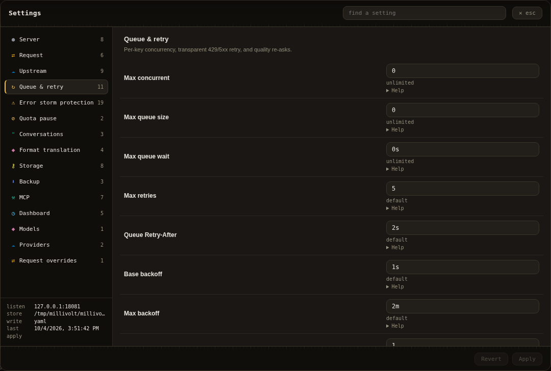
Task: Click the listen address 127.0.0.1:18081
Action: [x=57, y=307]
